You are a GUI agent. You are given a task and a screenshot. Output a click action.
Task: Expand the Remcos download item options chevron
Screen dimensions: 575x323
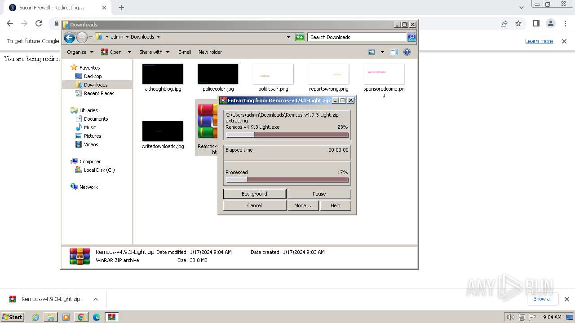[95, 299]
